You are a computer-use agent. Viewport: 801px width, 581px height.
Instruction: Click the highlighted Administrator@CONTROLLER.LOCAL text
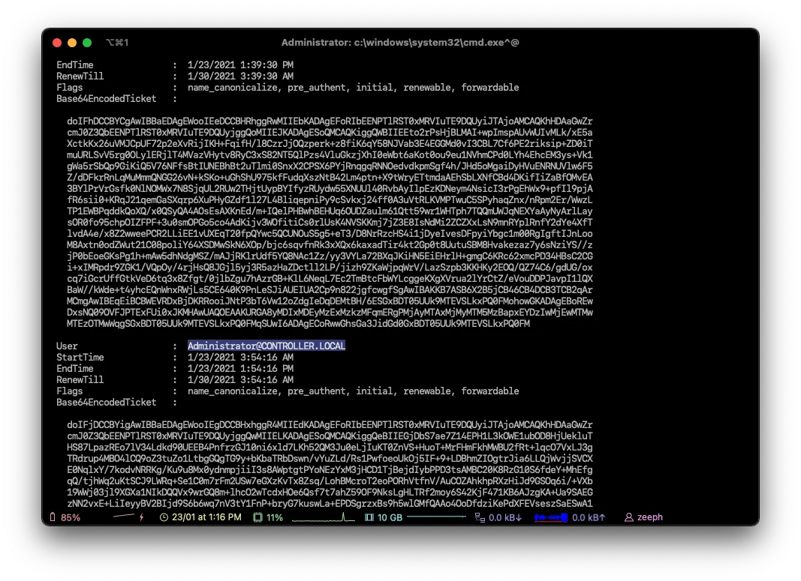click(x=266, y=346)
